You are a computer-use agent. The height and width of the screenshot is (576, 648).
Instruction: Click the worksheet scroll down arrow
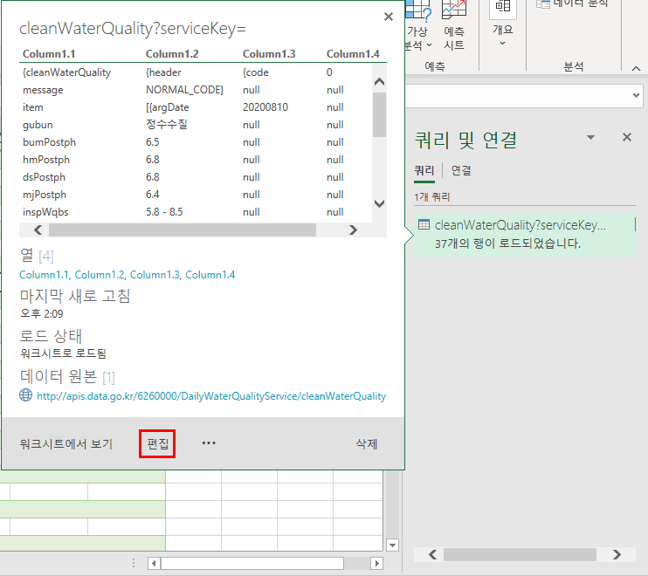pyautogui.click(x=392, y=545)
